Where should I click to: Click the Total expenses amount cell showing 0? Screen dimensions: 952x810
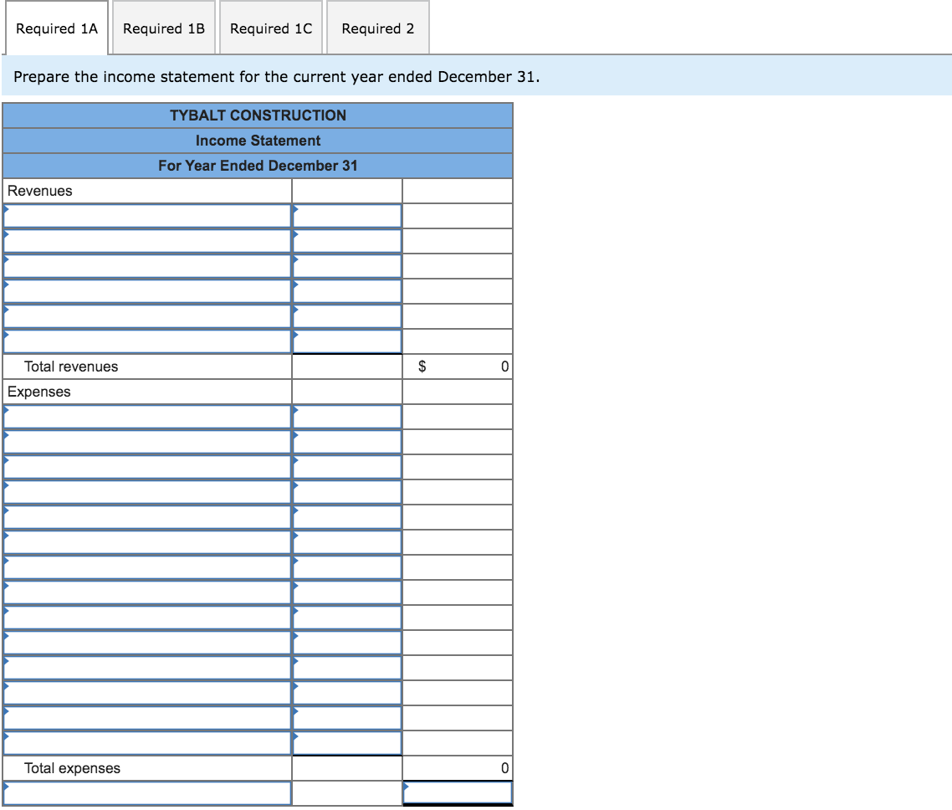[457, 767]
